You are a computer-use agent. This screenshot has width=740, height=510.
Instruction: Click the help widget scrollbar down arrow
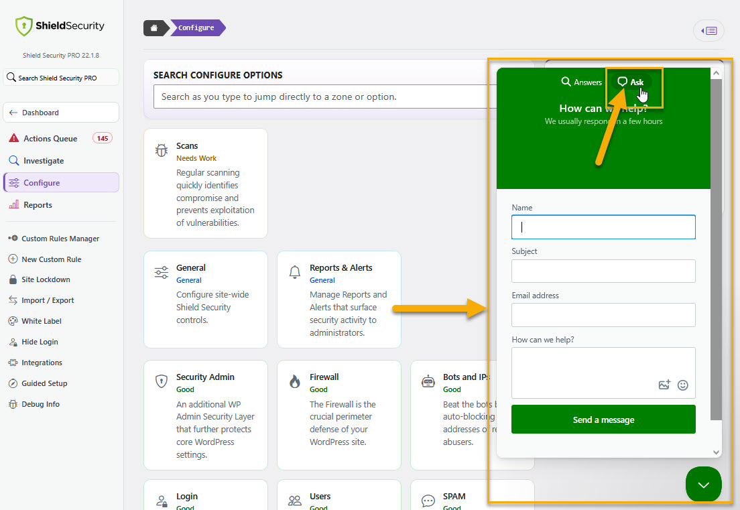(x=716, y=452)
